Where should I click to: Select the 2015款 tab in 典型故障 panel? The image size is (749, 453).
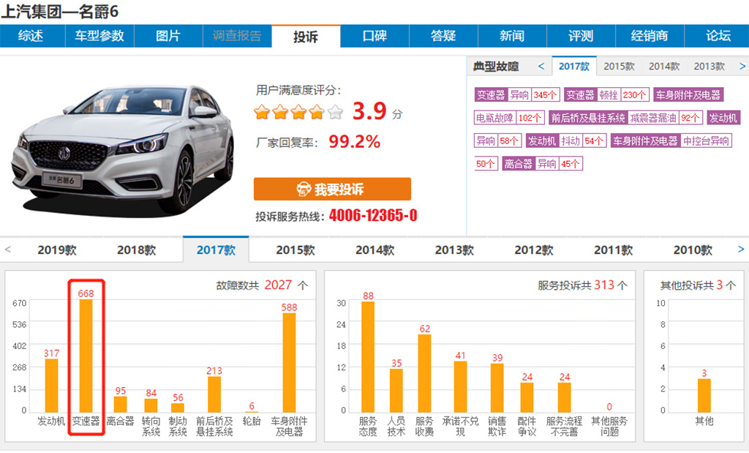619,66
